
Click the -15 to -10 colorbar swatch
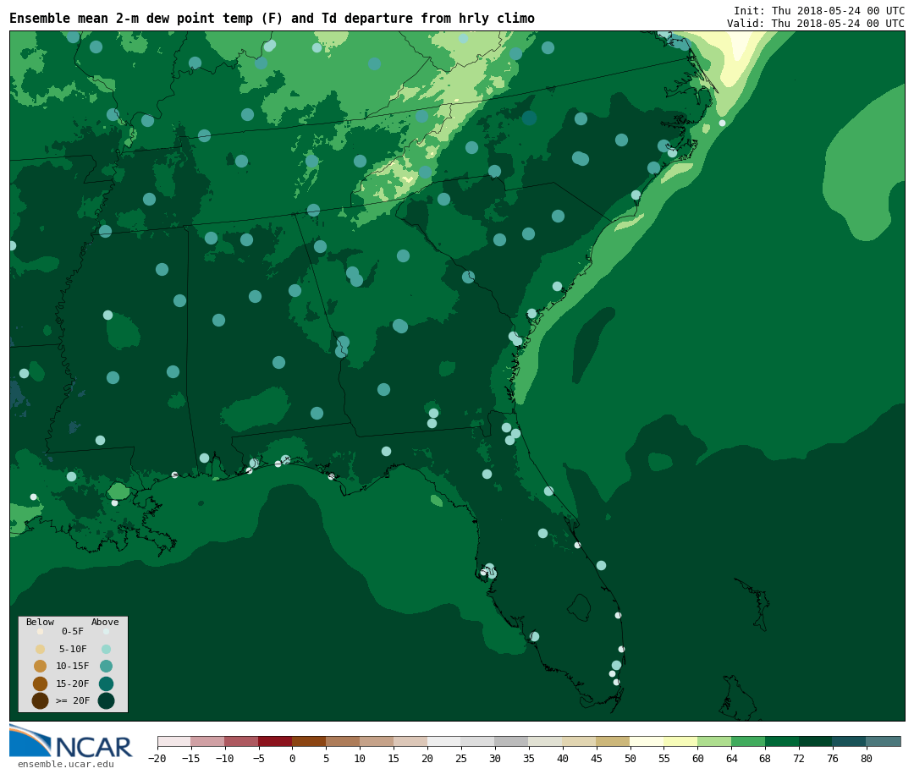tap(208, 741)
